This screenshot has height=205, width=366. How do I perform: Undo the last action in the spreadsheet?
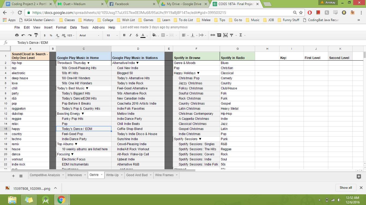point(23,35)
